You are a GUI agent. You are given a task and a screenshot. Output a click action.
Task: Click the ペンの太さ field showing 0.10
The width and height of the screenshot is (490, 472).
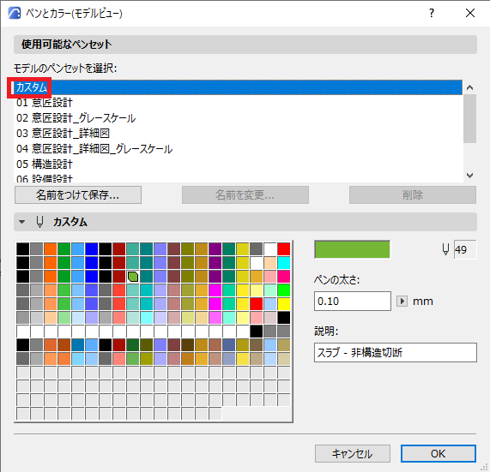click(x=353, y=301)
